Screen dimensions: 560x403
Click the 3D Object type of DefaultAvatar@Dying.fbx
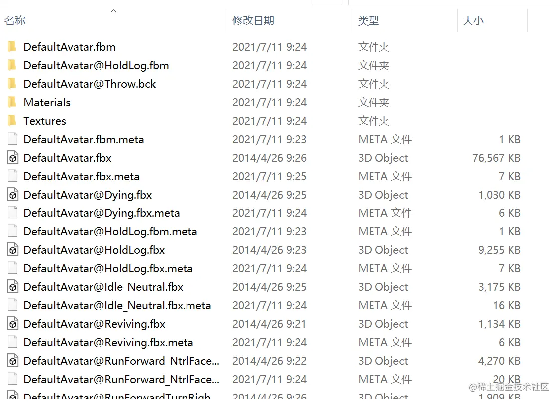[x=383, y=195]
